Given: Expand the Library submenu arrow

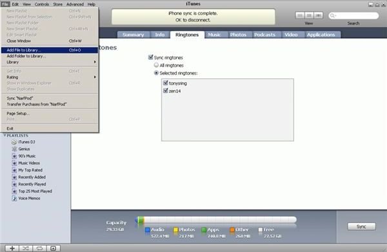Looking at the screenshot, I should coord(95,62).
